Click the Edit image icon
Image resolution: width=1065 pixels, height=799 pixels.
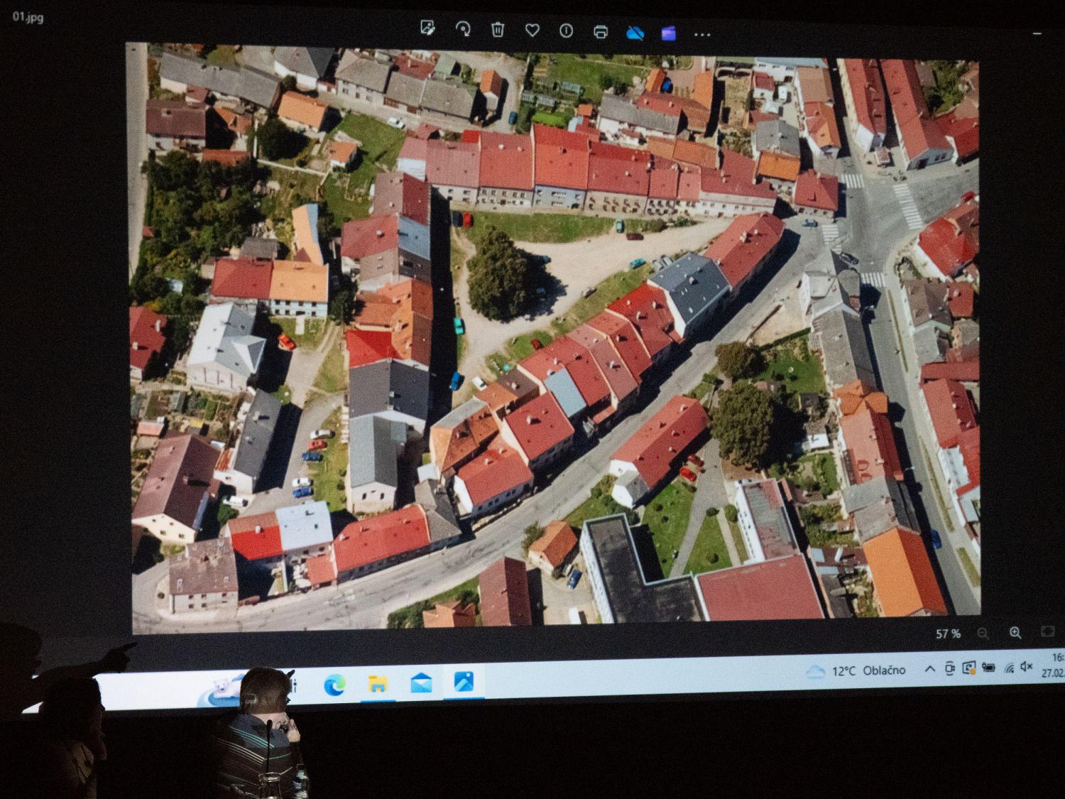pyautogui.click(x=427, y=28)
